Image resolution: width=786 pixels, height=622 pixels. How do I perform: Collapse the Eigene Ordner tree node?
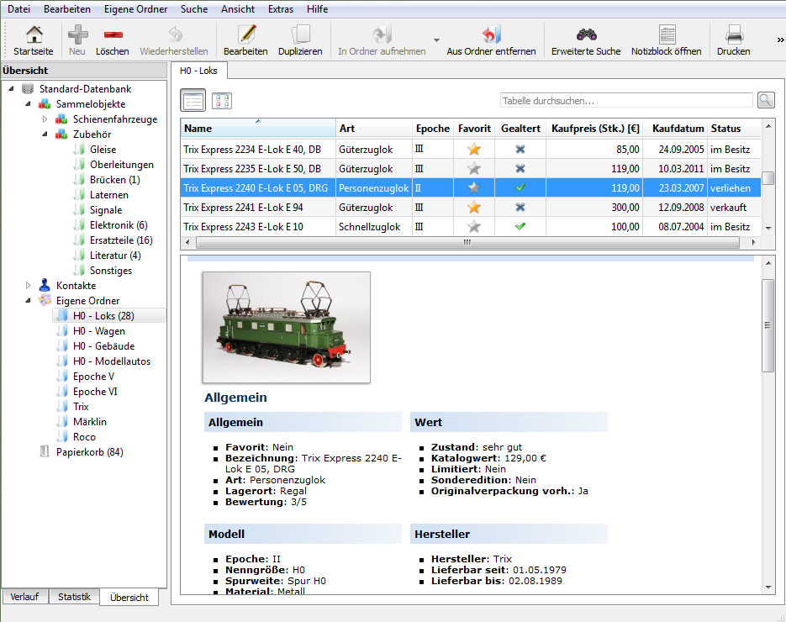click(x=28, y=301)
